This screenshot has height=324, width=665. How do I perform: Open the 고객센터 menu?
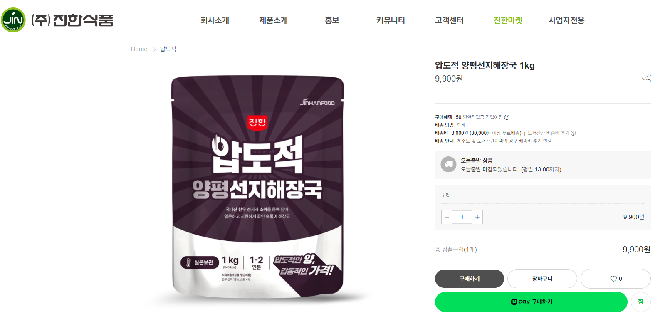(449, 20)
